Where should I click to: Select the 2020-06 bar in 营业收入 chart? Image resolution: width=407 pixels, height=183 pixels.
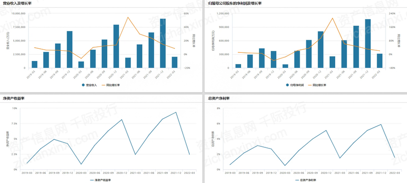click(93, 59)
